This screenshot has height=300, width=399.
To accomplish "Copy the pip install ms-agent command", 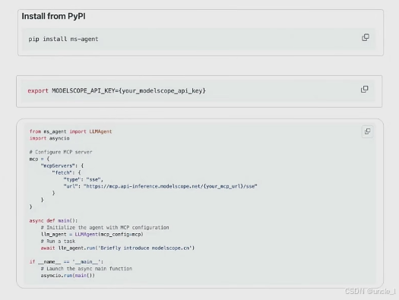I will [366, 37].
